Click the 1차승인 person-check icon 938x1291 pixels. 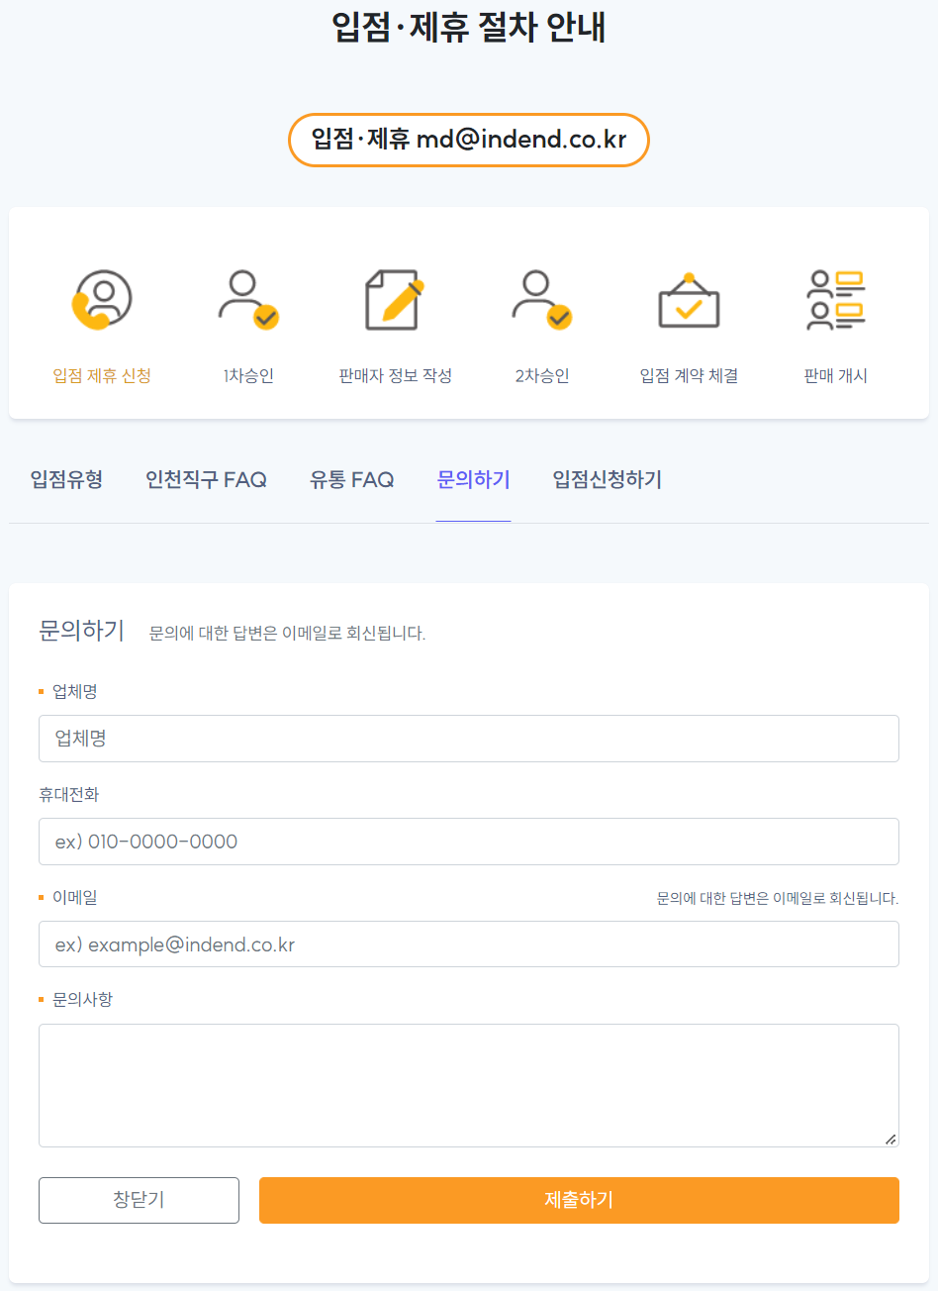(248, 299)
